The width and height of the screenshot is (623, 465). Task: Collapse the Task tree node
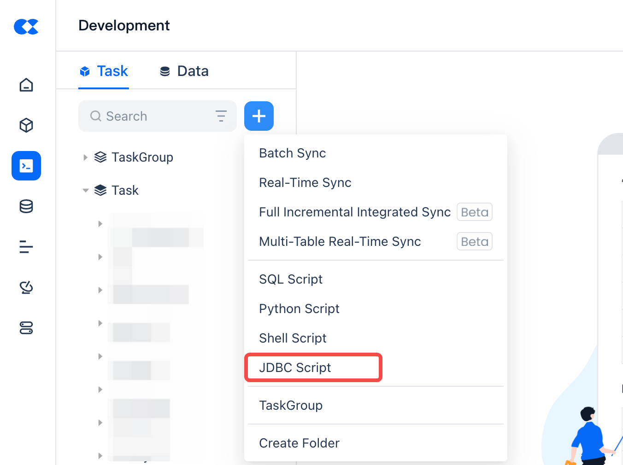(x=85, y=191)
